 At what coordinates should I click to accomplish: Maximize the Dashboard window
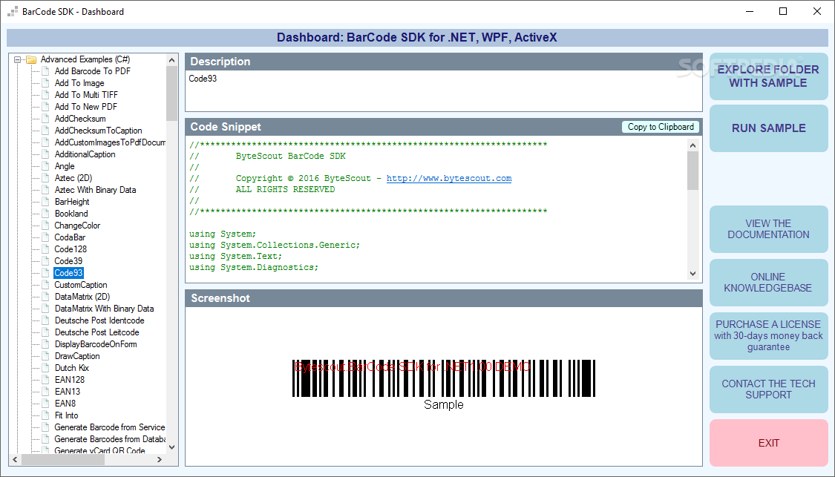pyautogui.click(x=783, y=11)
